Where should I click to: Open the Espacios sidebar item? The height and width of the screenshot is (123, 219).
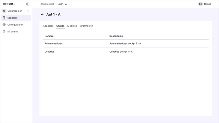coord(16,18)
